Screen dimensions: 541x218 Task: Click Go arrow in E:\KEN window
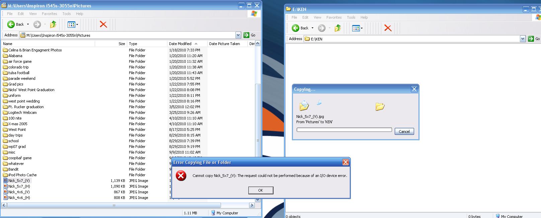tap(531, 39)
